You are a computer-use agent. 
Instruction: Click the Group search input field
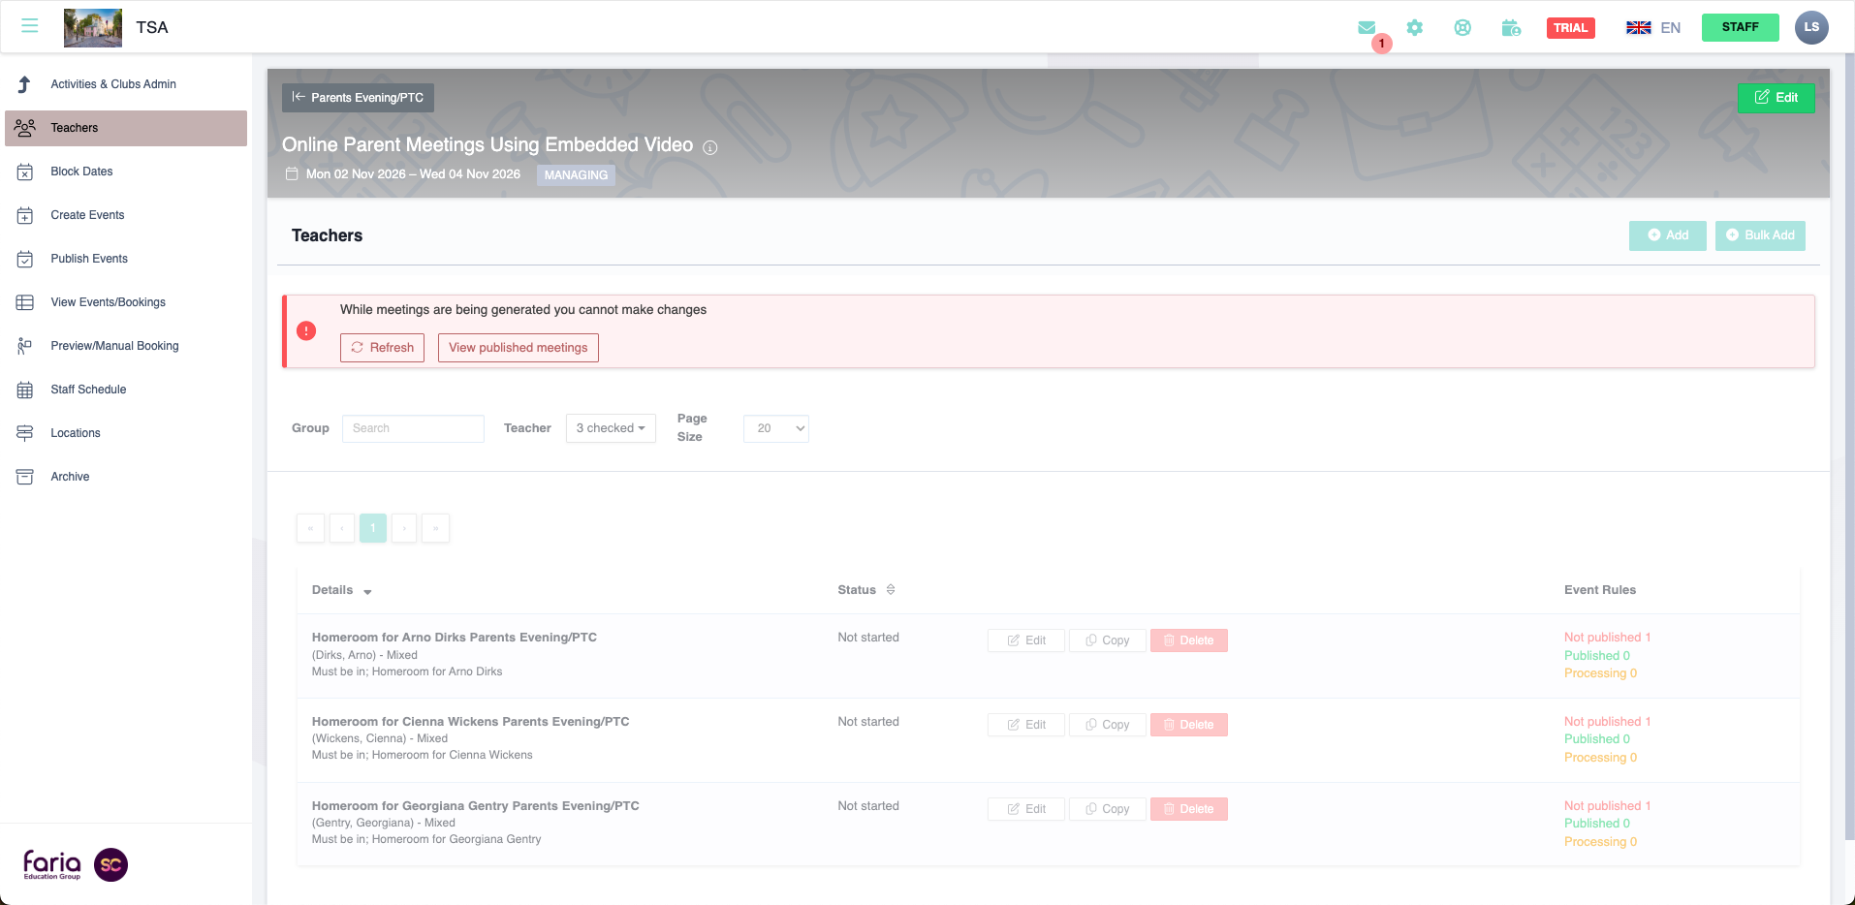pos(413,428)
